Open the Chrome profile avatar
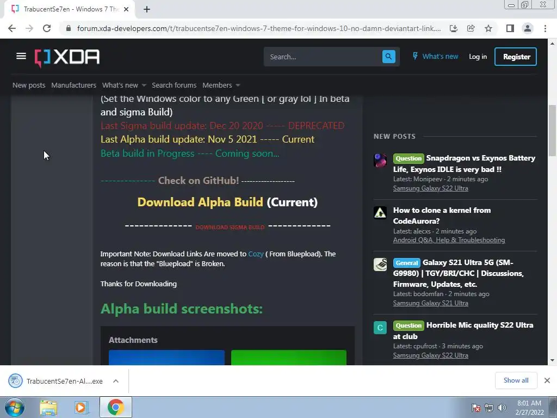This screenshot has width=557, height=418. pyautogui.click(x=528, y=28)
